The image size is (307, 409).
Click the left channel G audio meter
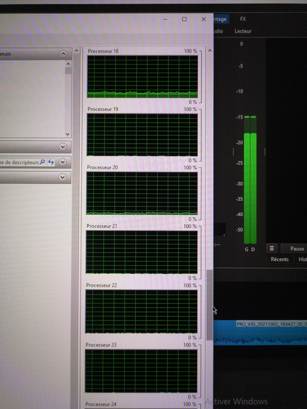pyautogui.click(x=247, y=180)
